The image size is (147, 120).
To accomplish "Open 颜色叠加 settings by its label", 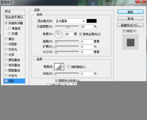I will [14, 60].
